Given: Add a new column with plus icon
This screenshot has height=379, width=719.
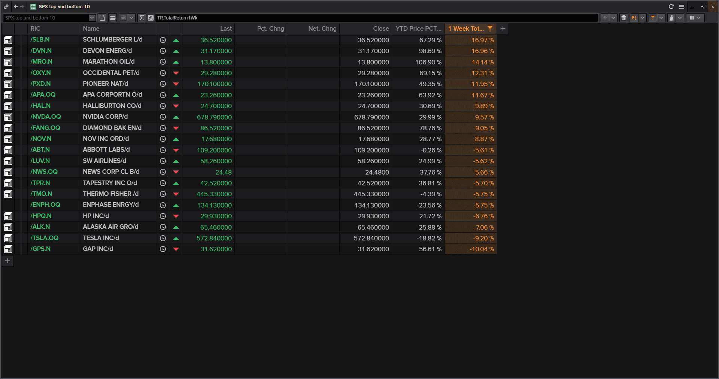Looking at the screenshot, I should pos(503,28).
